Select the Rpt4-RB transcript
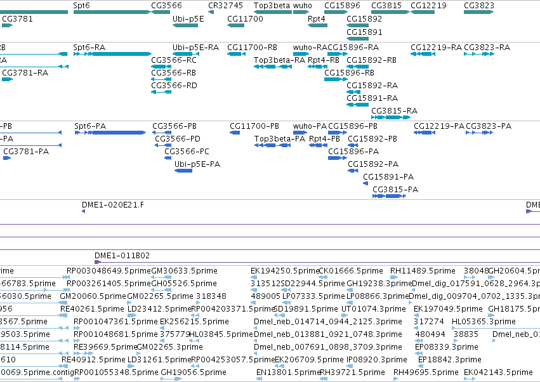540x382 pixels. coord(317,67)
